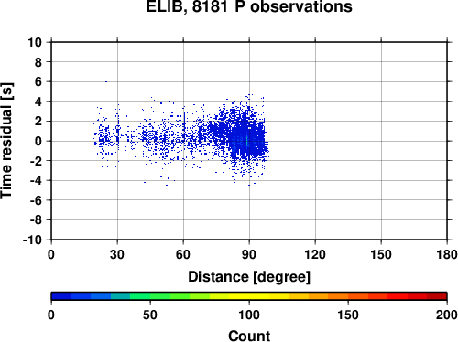Screen dimensions: 458x342
Task: Pick the dark blue colorbar segment near 0
Action: point(61,296)
